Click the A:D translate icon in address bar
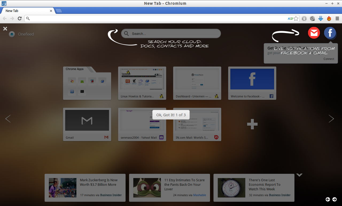The height and width of the screenshot is (206, 342). (290, 18)
